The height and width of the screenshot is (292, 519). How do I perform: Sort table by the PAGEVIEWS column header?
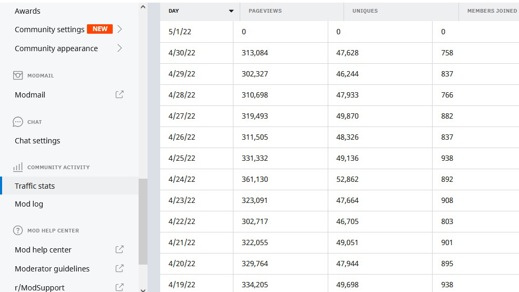tap(265, 11)
